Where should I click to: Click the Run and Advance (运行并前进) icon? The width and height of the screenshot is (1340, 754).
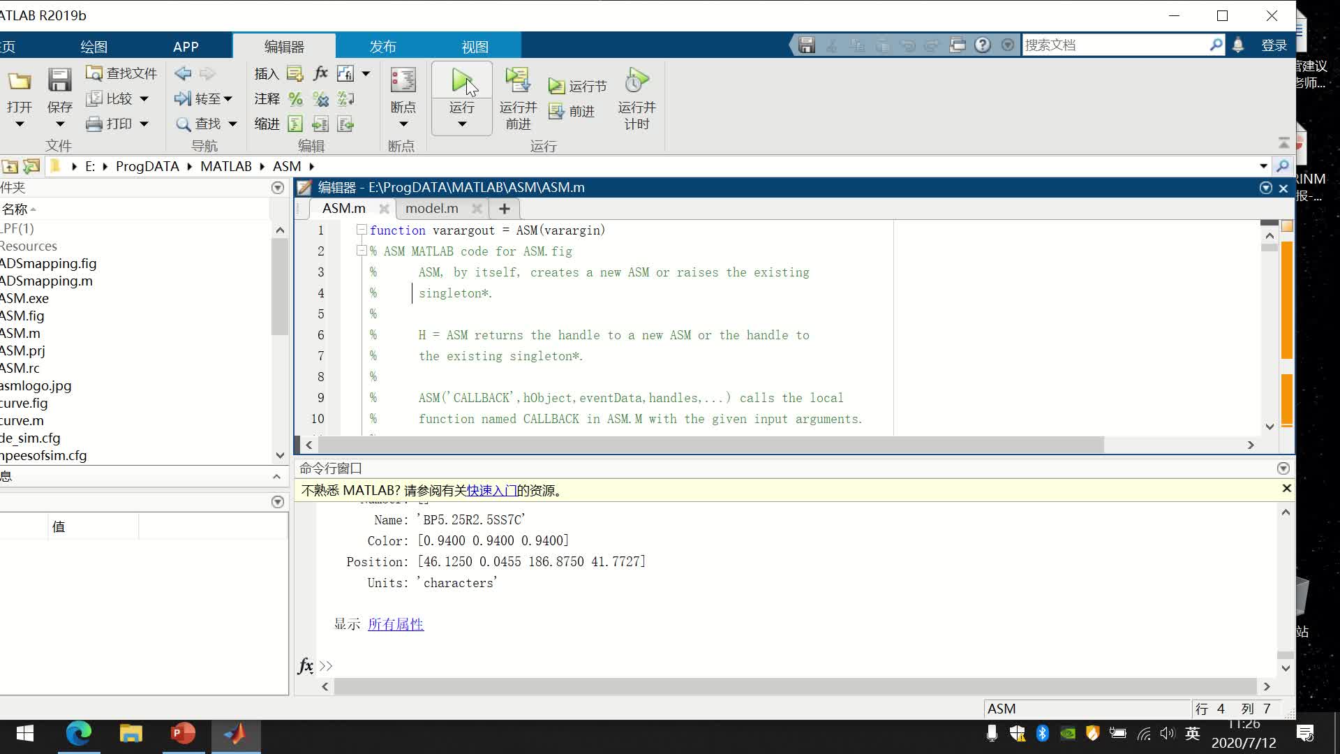pos(518,81)
